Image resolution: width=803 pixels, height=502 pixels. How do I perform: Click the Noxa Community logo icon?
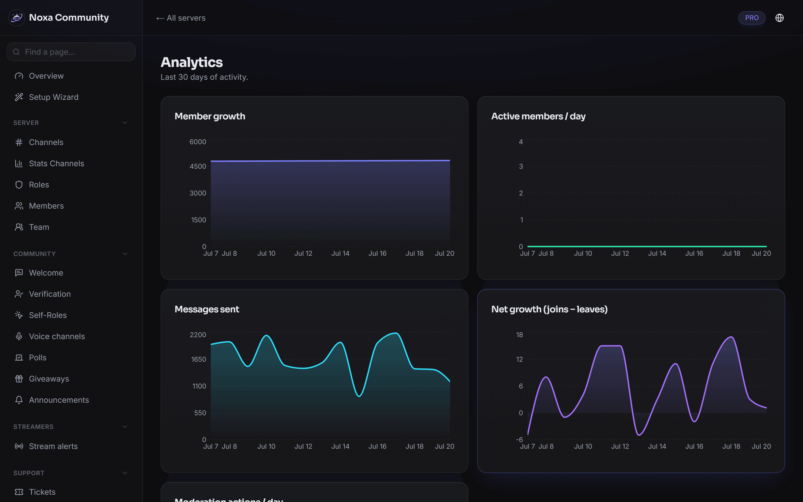(x=17, y=18)
